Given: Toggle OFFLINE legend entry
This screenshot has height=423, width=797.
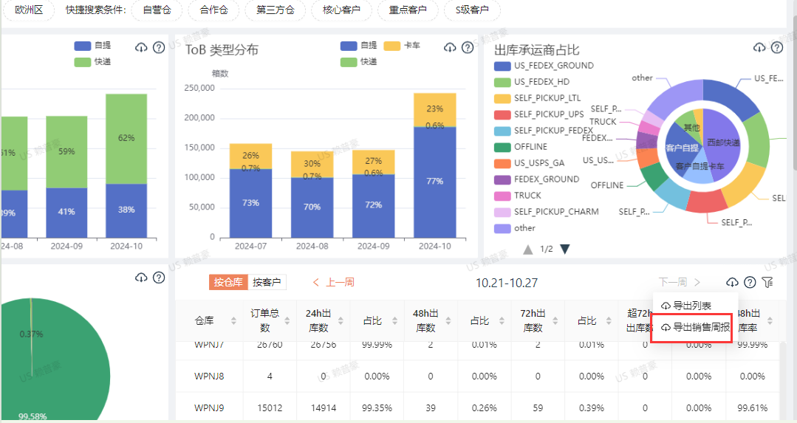Looking at the screenshot, I should point(521,147).
